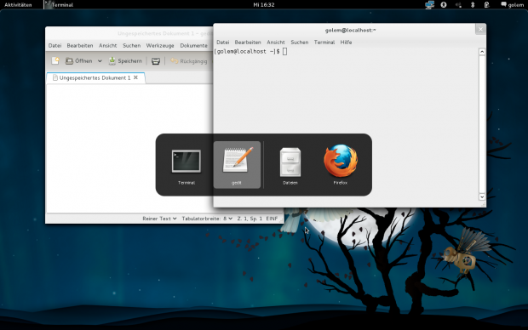Click Öffnen button in gedit toolbar
Viewport: 528px width, 330px height.
[79, 61]
